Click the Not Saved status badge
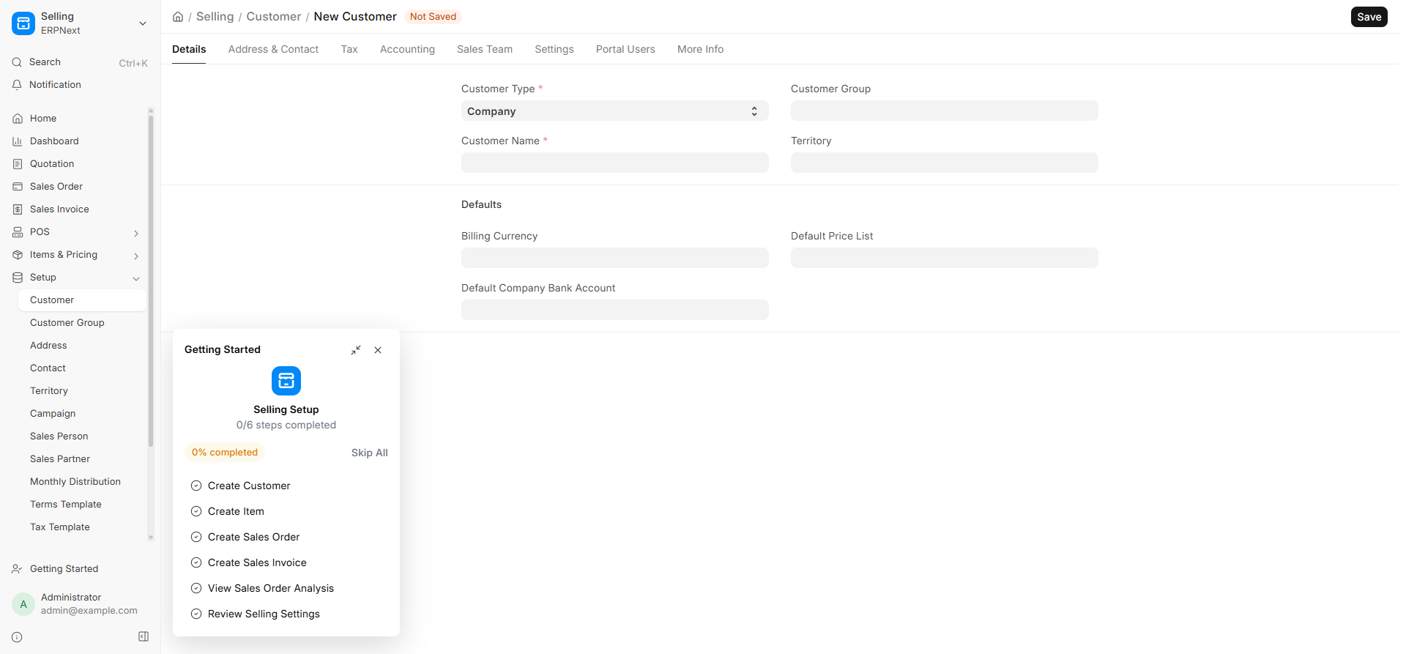 click(x=433, y=17)
